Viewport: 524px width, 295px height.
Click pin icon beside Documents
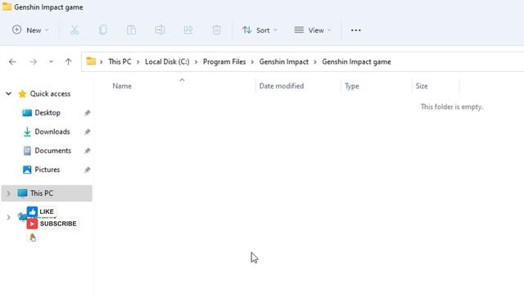tap(88, 151)
